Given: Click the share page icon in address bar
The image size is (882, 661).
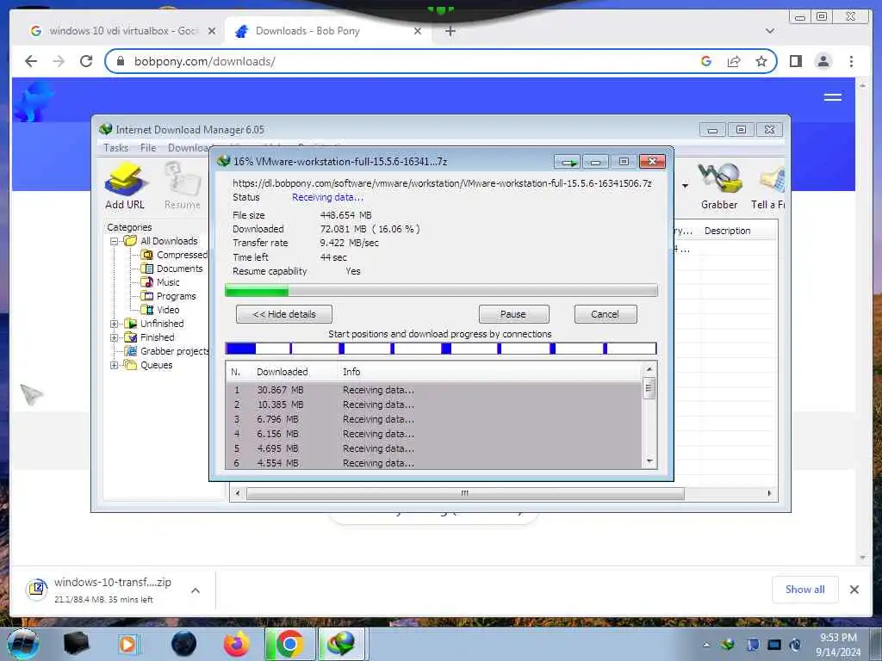Looking at the screenshot, I should pos(734,61).
